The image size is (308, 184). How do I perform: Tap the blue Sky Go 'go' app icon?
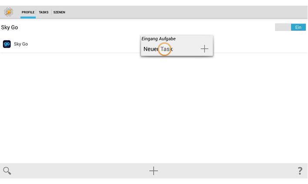click(x=7, y=44)
